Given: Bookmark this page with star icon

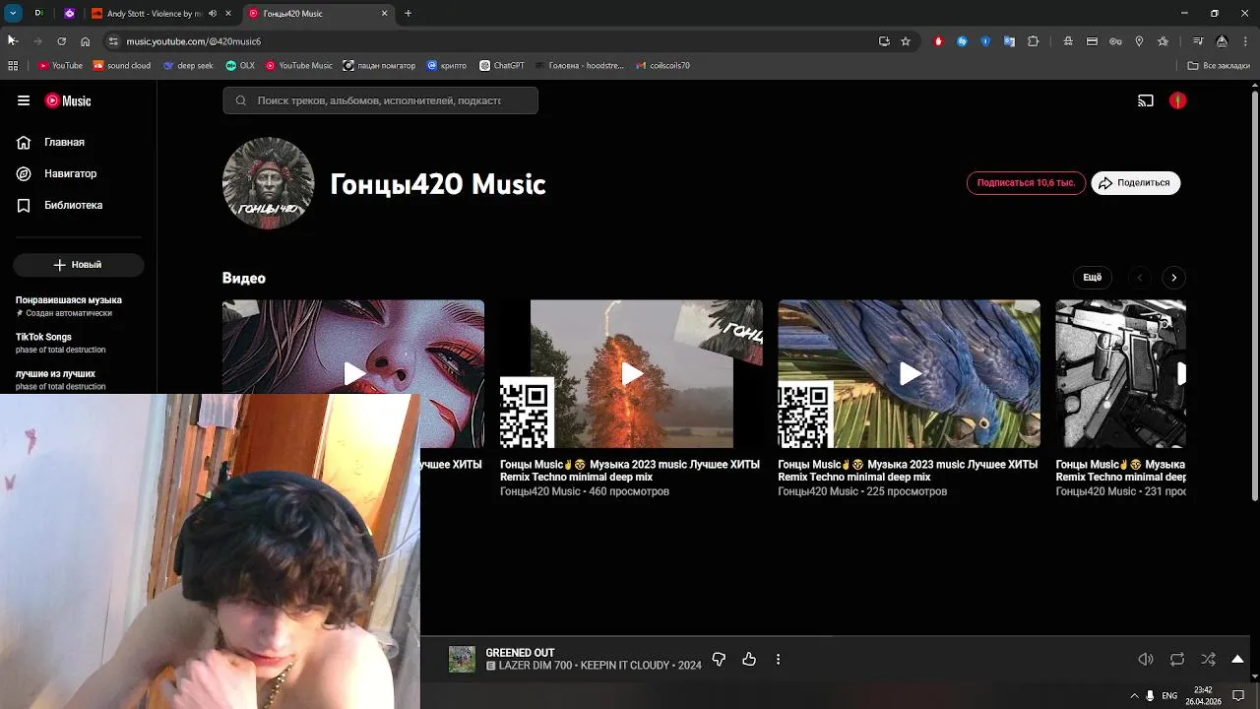Looking at the screenshot, I should click(906, 41).
